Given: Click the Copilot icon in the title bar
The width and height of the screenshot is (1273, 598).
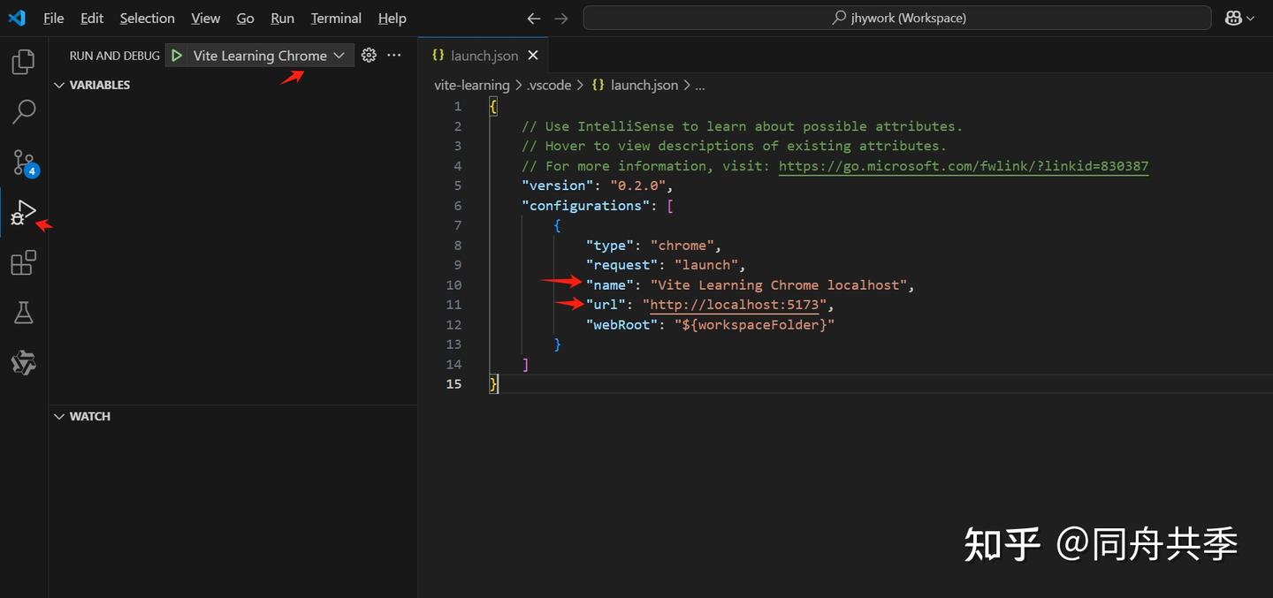Looking at the screenshot, I should click(x=1234, y=17).
